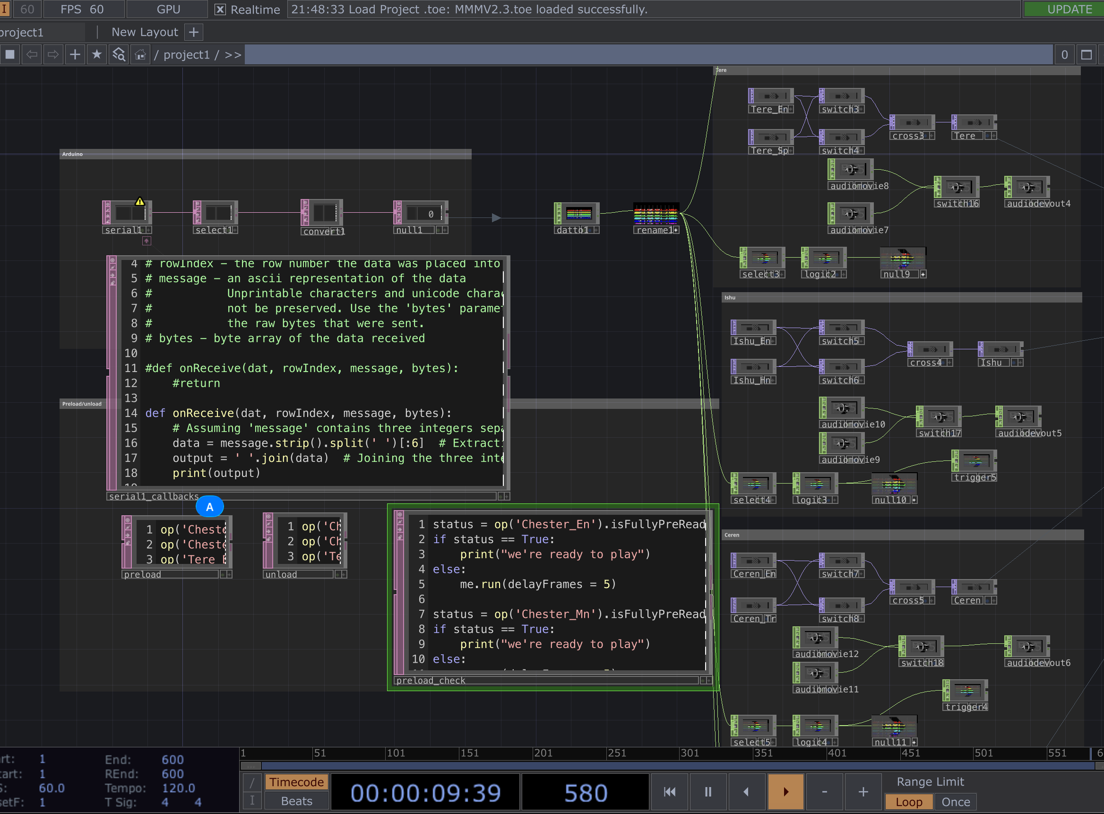Select the back navigation arrow in the toolbar
Screen dimensions: 1104x814
(32, 54)
